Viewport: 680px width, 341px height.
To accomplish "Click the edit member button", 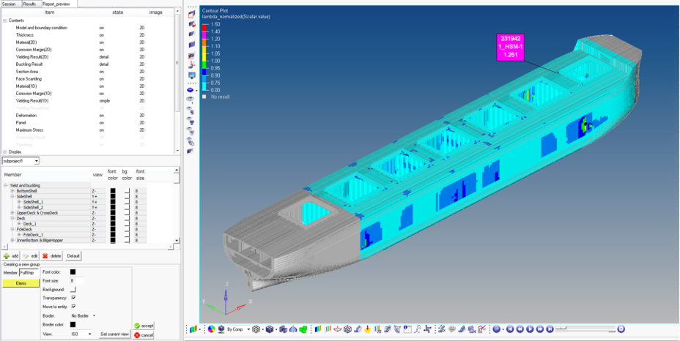I will coord(30,256).
